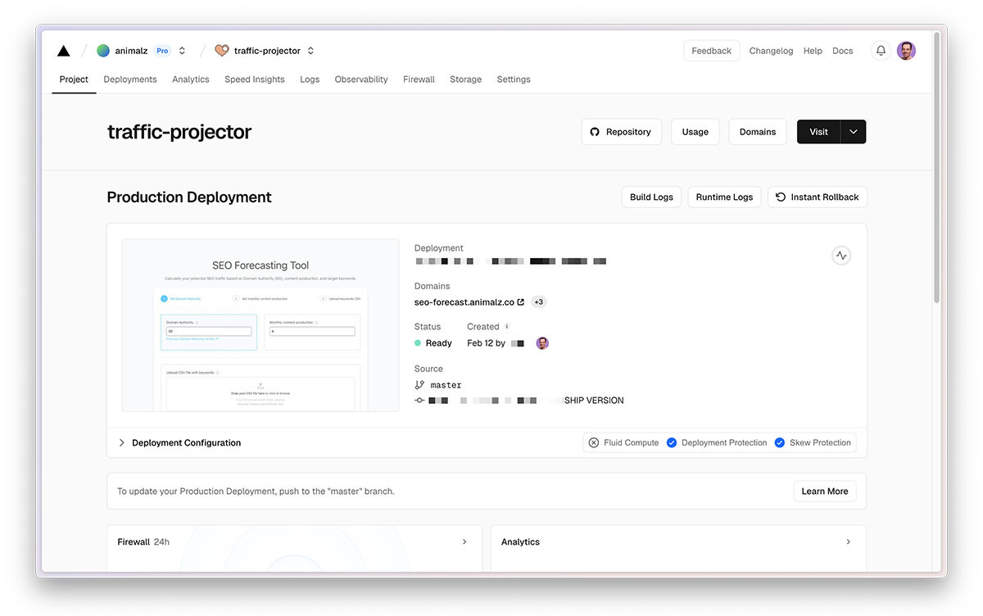Open the user profile avatar menu
This screenshot has height=616, width=983.
coord(906,51)
